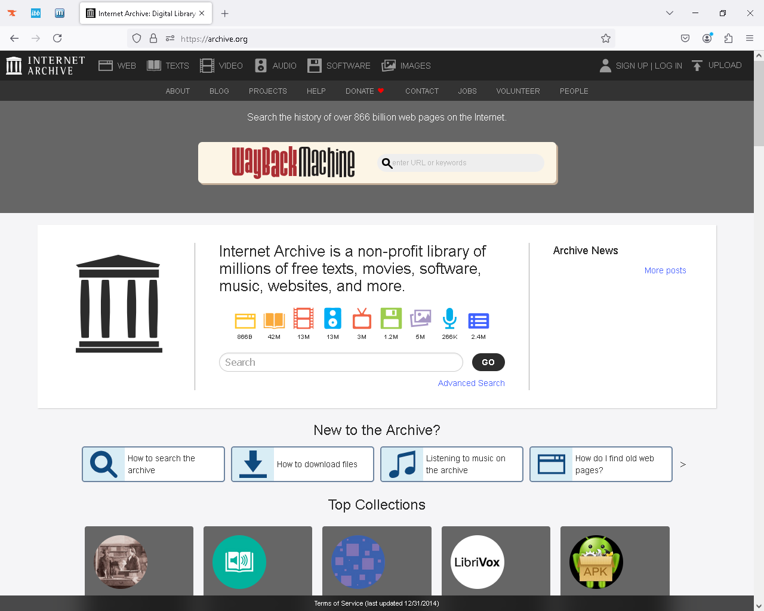Open the blue list icon with 2.4M items

(479, 321)
